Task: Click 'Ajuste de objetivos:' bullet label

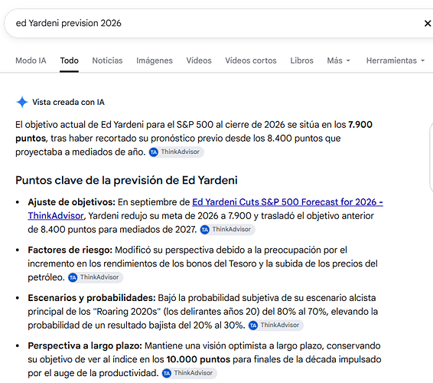Action: point(71,202)
